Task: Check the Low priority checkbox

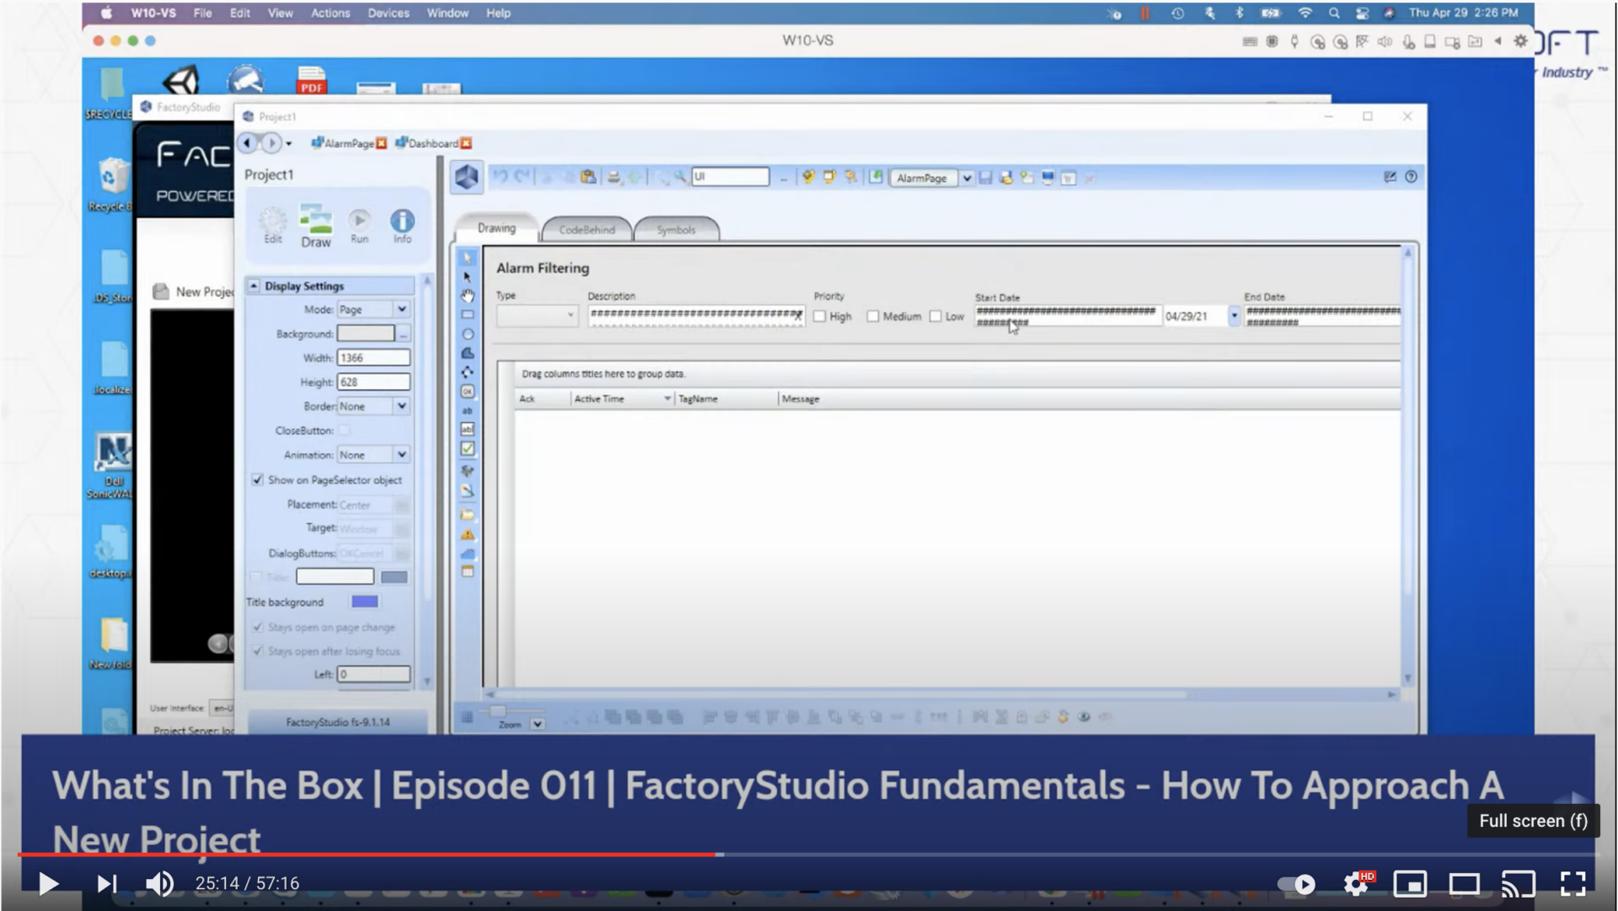Action: [x=935, y=317]
